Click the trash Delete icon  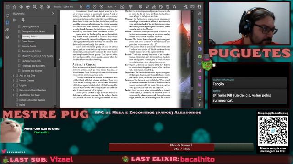(168, 7)
